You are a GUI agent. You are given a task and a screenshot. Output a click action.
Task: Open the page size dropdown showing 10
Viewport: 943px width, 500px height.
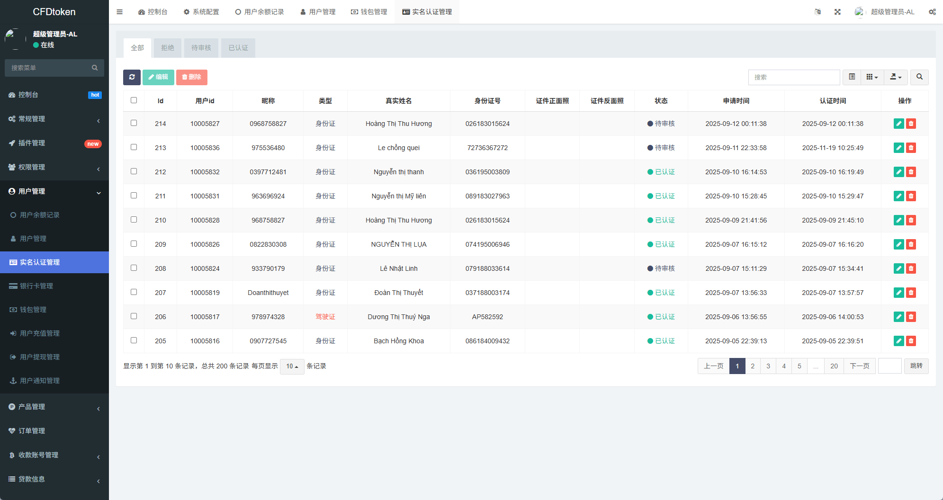tap(292, 366)
